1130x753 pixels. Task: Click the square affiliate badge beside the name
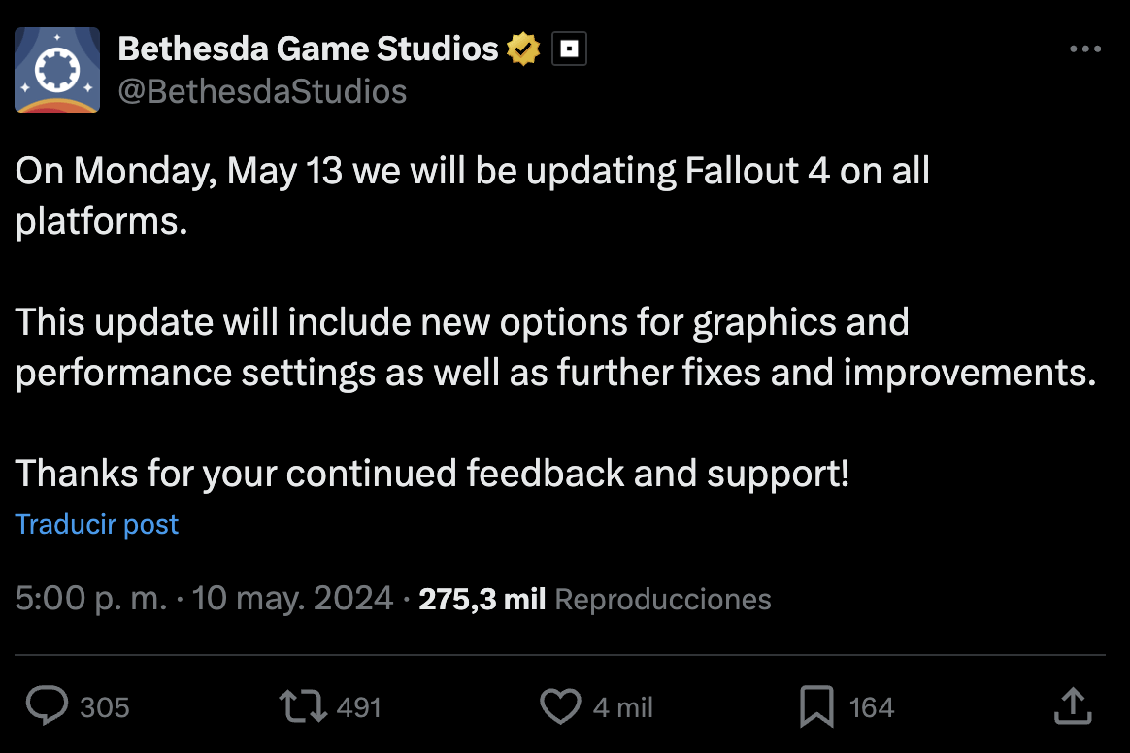(x=569, y=49)
